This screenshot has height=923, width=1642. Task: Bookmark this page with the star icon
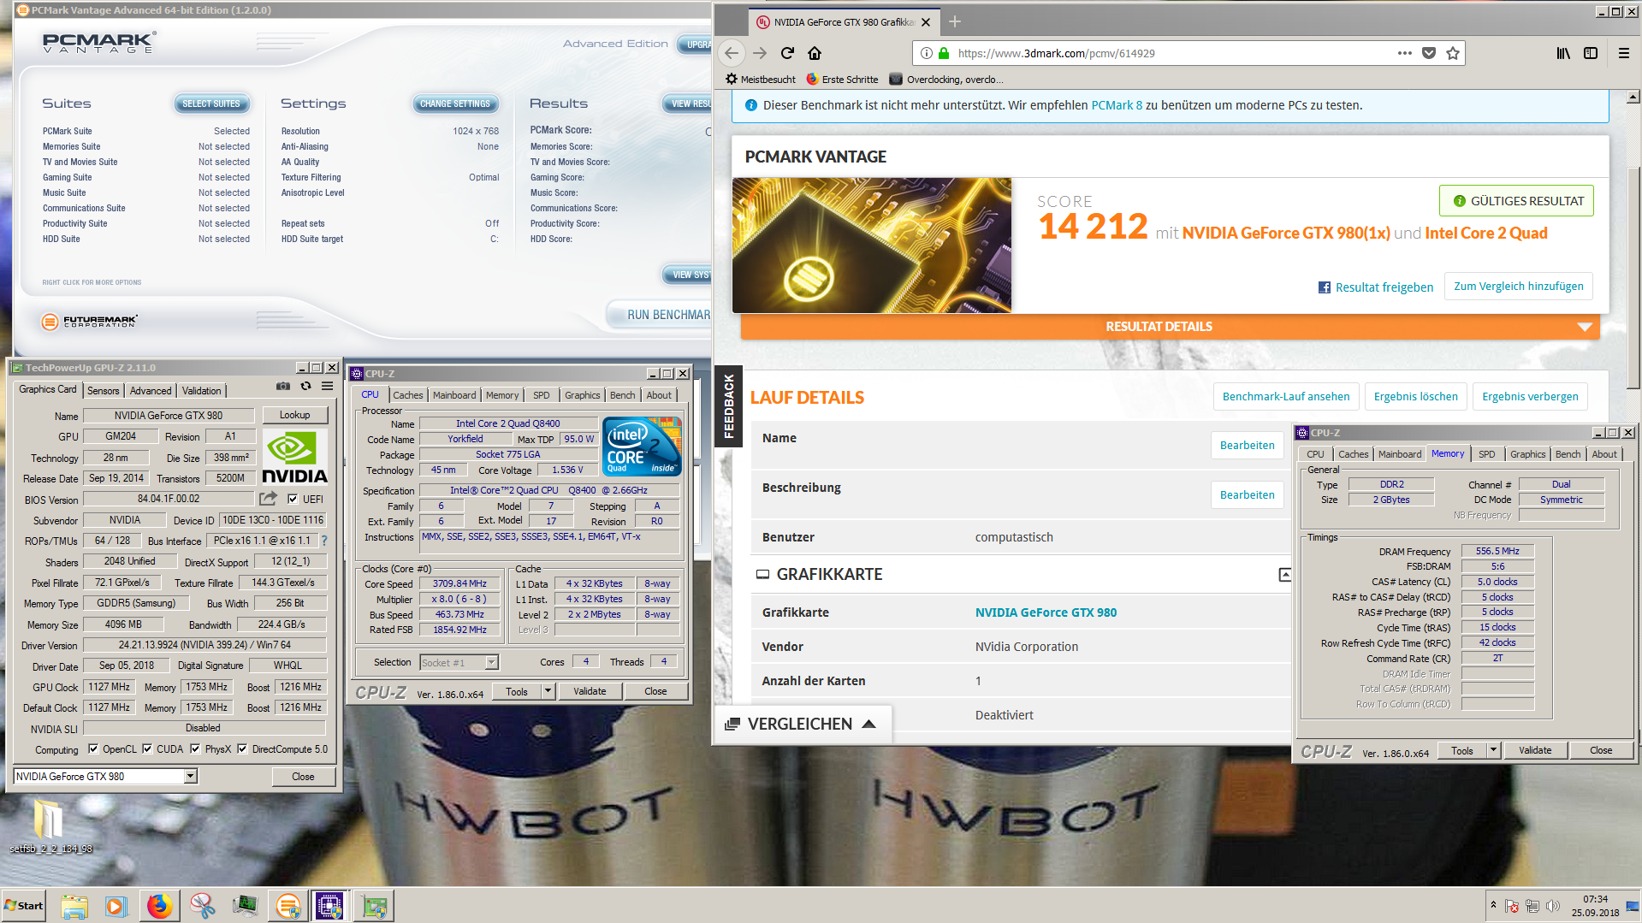pos(1453,53)
